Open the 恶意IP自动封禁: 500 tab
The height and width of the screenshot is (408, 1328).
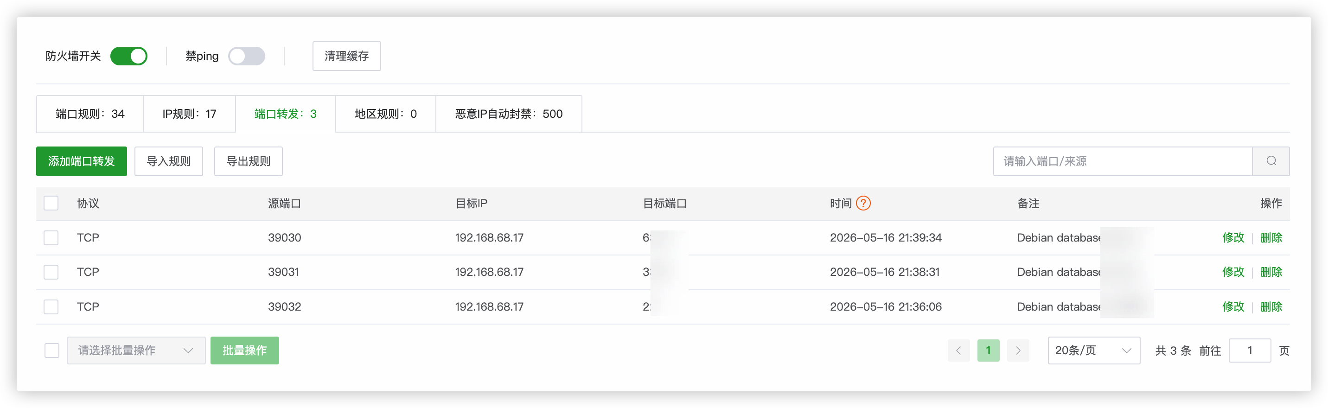coord(509,114)
